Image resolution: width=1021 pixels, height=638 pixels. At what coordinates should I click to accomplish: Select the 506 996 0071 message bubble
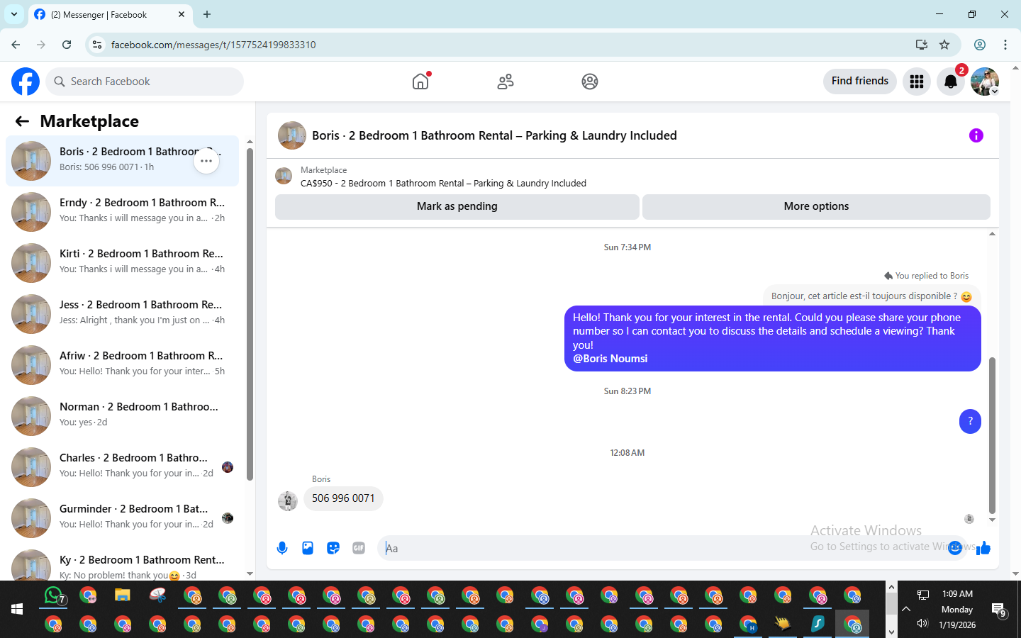[343, 498]
